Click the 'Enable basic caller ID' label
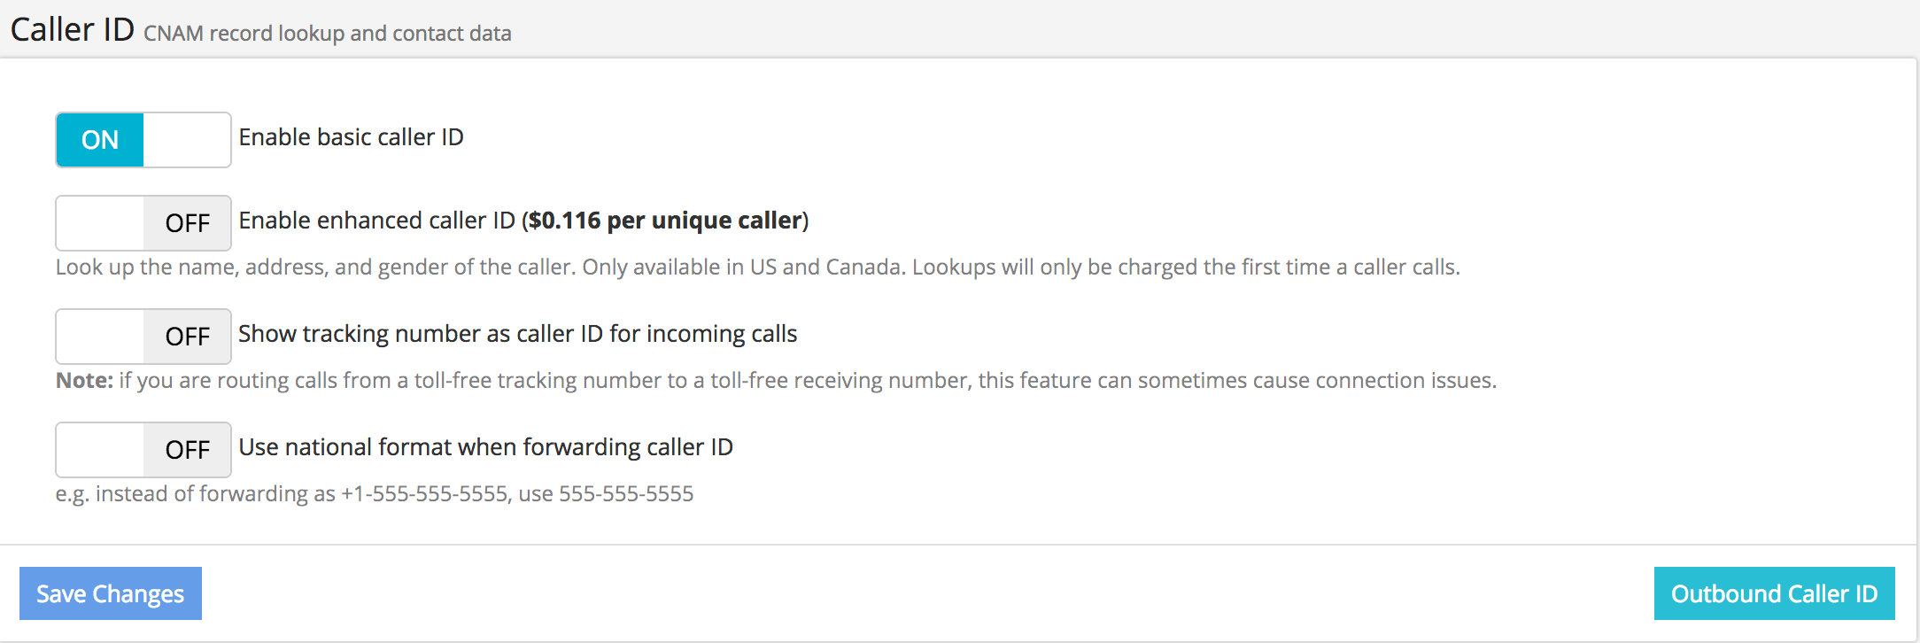The height and width of the screenshot is (643, 1920). [x=351, y=137]
